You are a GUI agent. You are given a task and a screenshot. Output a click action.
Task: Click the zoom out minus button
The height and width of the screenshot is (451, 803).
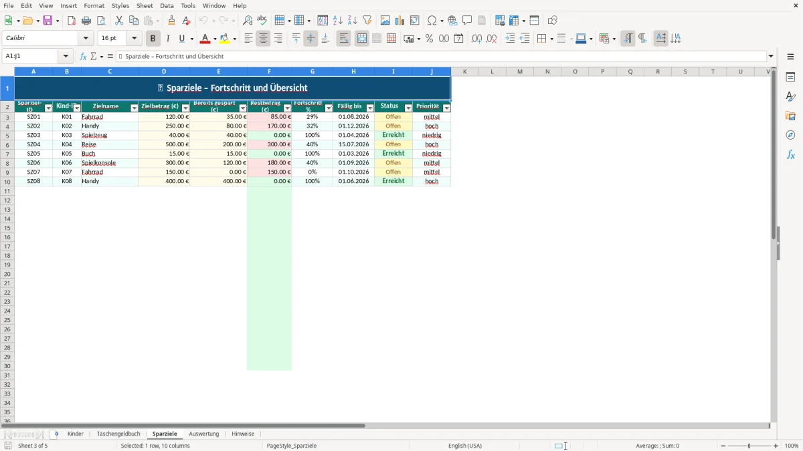pyautogui.click(x=723, y=446)
